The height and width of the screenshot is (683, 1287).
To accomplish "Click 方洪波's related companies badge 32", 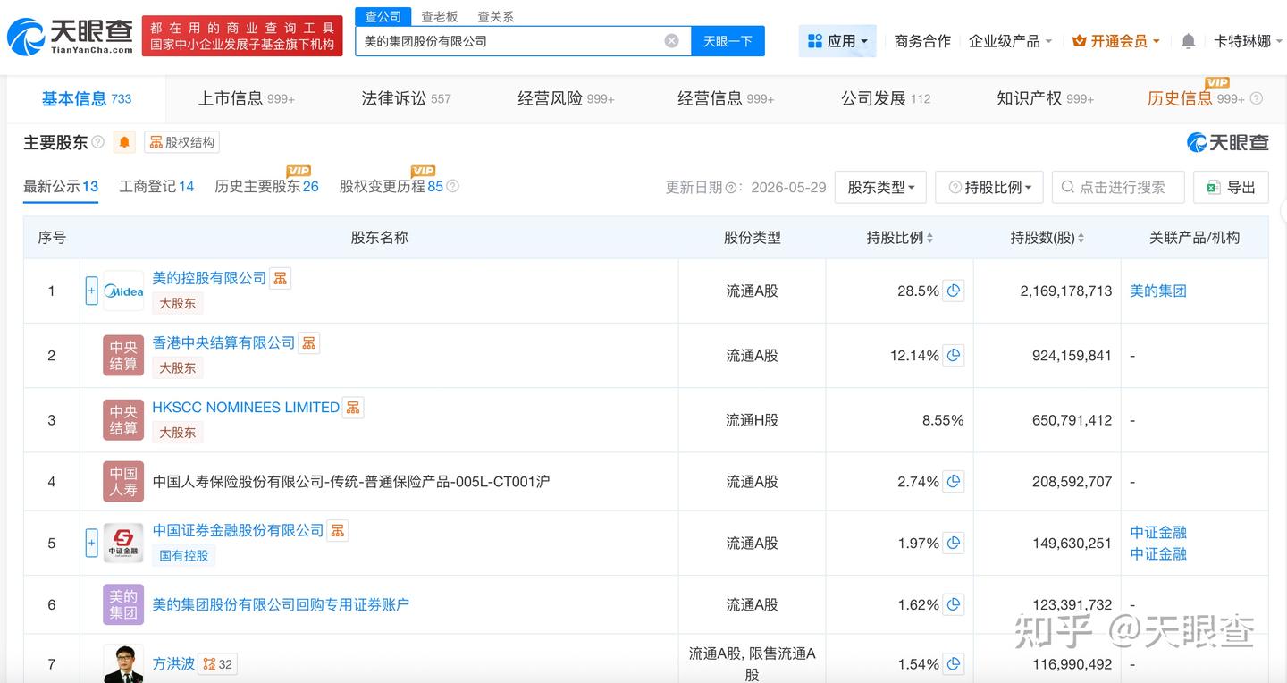I will [x=218, y=663].
